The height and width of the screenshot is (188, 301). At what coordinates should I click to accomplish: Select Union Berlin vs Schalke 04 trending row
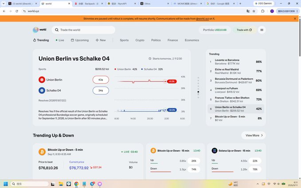(236, 109)
